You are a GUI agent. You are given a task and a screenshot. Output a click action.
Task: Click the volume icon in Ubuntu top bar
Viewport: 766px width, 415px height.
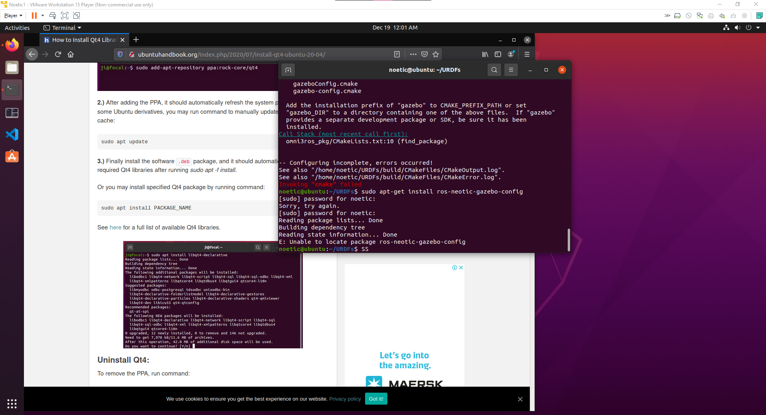[x=737, y=28]
